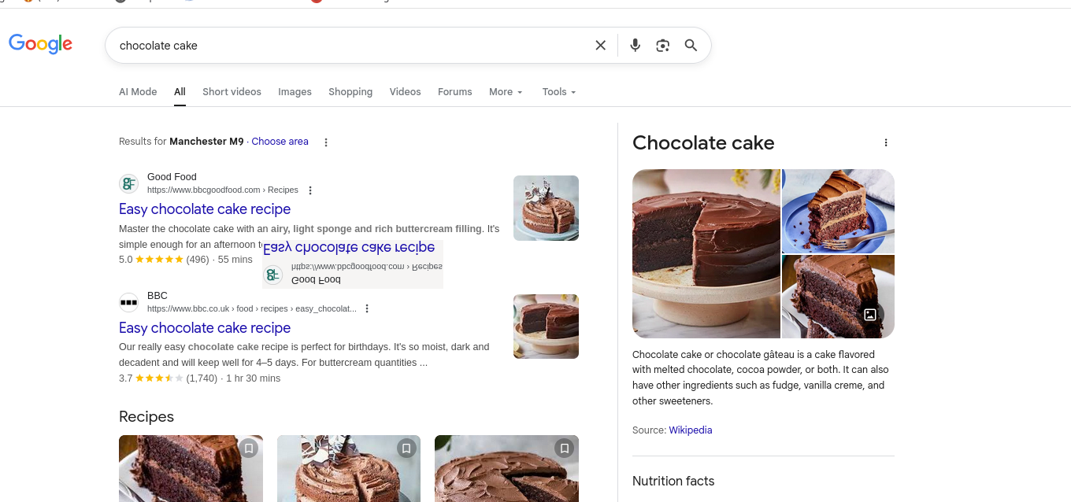Screen dimensions: 1071x502
Task: Open three-dot menu beside Choose area
Action: [x=326, y=142]
